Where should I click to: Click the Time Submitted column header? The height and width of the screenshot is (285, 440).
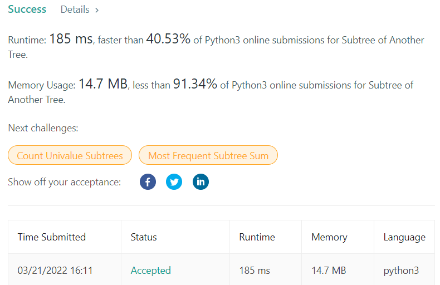[x=52, y=237]
